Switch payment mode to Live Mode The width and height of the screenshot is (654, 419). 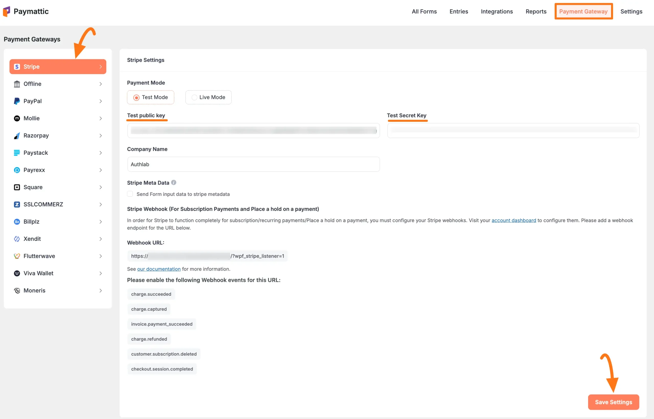tap(194, 97)
